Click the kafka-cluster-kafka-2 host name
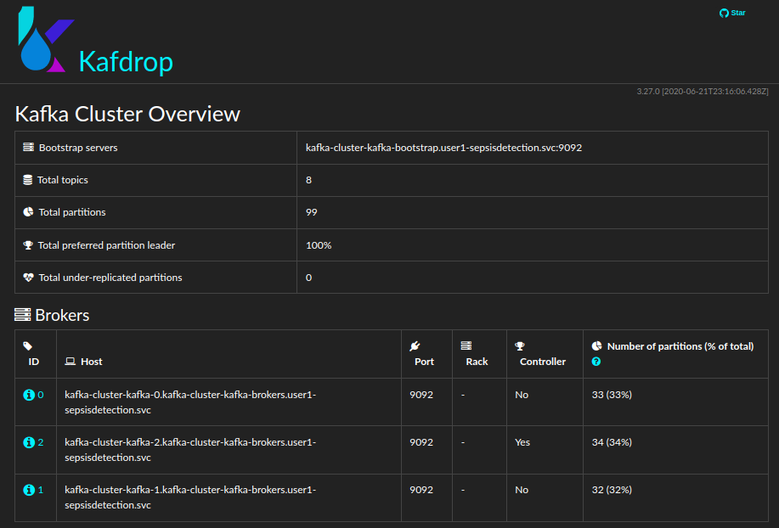Image resolution: width=779 pixels, height=528 pixels. point(190,450)
